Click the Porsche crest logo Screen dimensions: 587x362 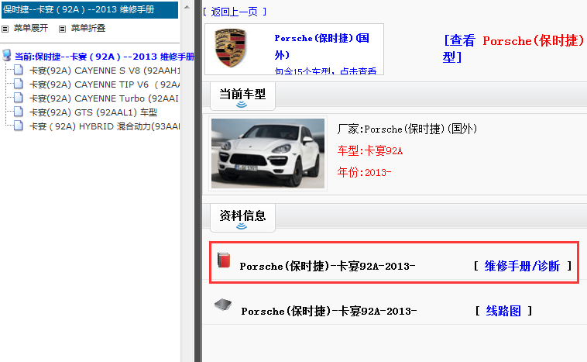point(231,48)
